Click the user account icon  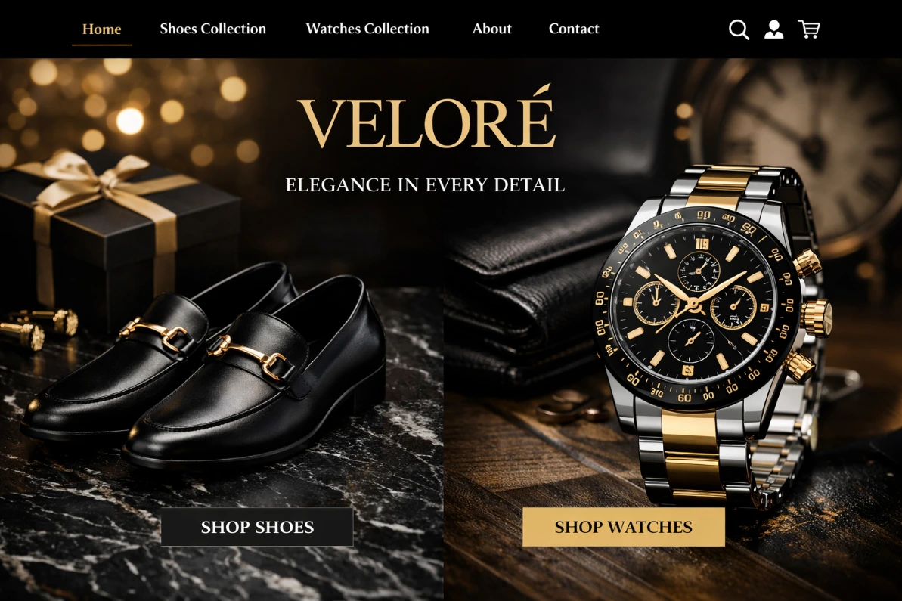773,29
